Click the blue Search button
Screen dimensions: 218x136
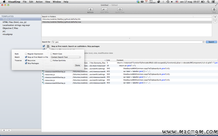[x=211, y=42]
